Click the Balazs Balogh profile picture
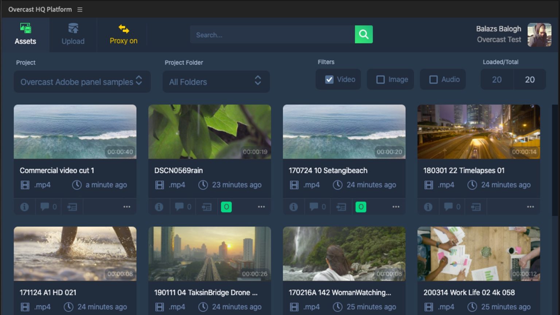The height and width of the screenshot is (315, 560). pyautogui.click(x=539, y=35)
